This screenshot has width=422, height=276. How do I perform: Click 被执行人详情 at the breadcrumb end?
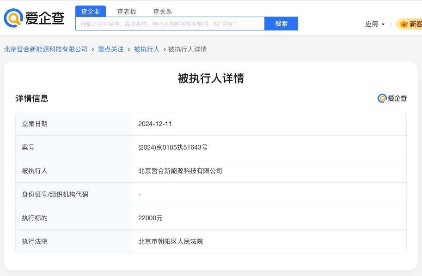point(187,49)
